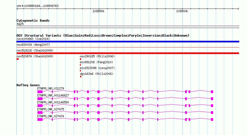The height and width of the screenshot is (135, 247).
Task: Click the blue nsv1000660 gain bar
Action: [x=128, y=42]
